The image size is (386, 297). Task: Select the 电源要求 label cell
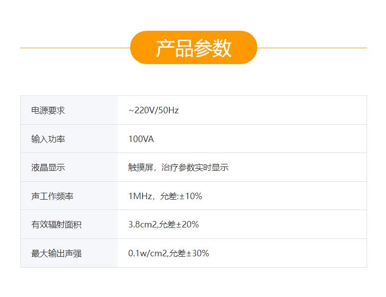tap(48, 110)
